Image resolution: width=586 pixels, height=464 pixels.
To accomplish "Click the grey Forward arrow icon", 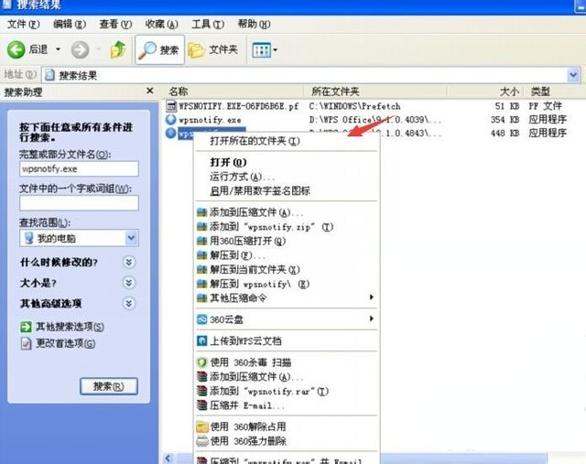I will pos(80,49).
